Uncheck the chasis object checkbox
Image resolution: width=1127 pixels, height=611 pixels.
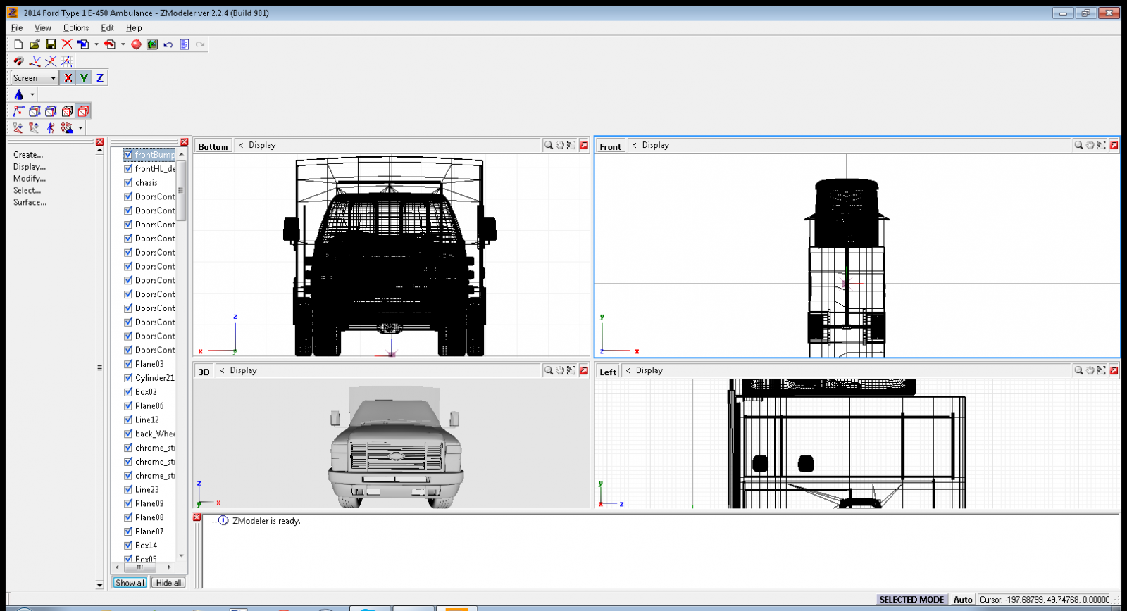pos(128,182)
